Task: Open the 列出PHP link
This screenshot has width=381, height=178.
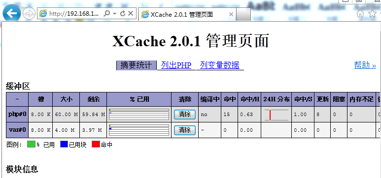Action: point(176,65)
